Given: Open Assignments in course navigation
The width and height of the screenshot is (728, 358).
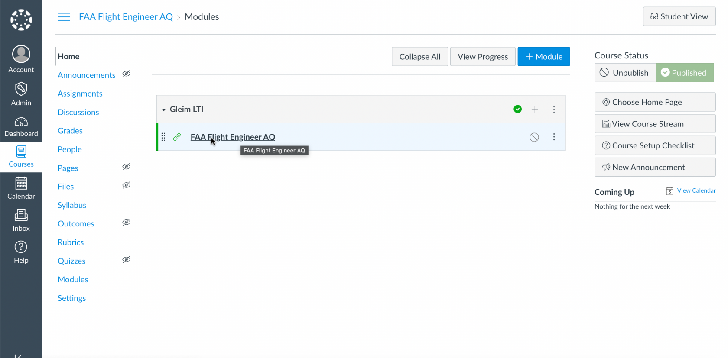Looking at the screenshot, I should [x=80, y=94].
